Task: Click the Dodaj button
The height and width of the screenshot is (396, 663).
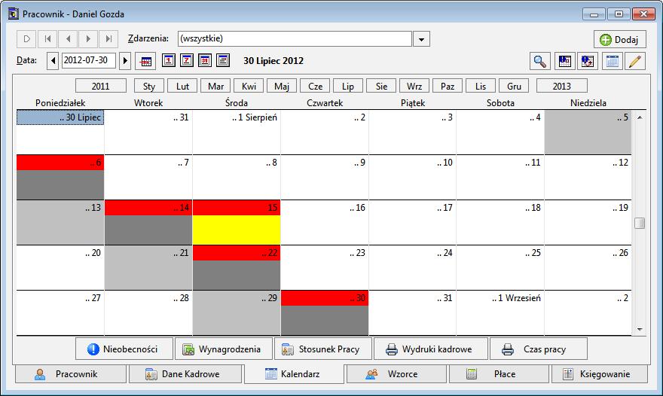Action: click(619, 39)
